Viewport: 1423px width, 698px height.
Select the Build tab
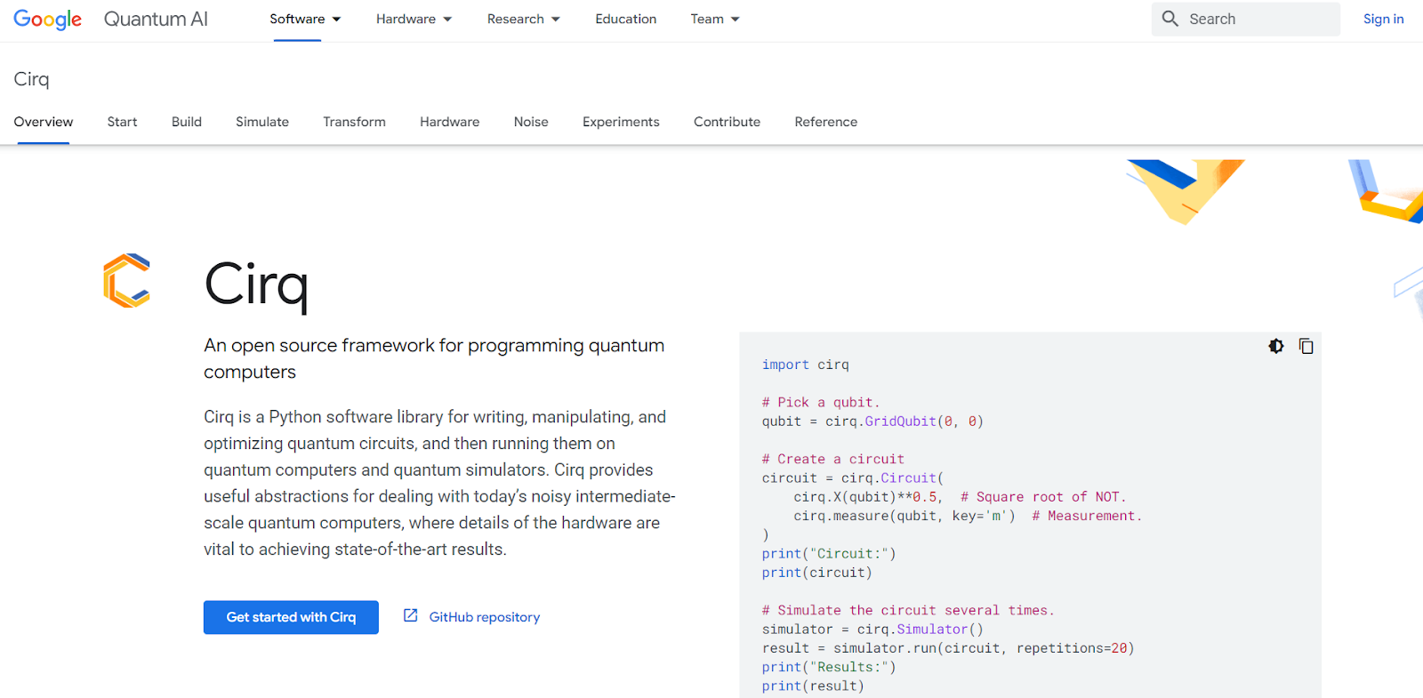click(x=187, y=122)
